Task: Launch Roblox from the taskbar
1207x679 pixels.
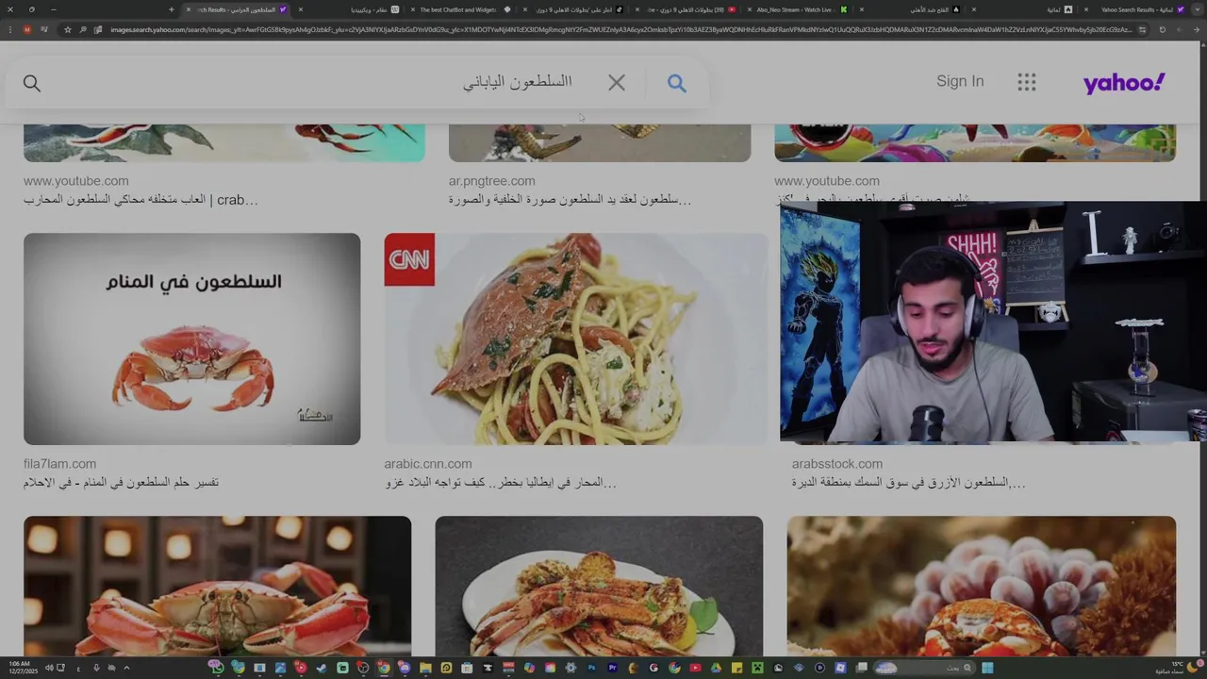Action: point(840,668)
